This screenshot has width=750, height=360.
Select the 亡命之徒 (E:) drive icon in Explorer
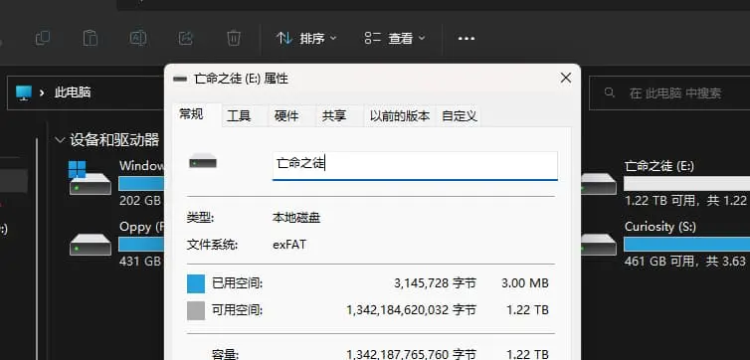click(x=598, y=184)
